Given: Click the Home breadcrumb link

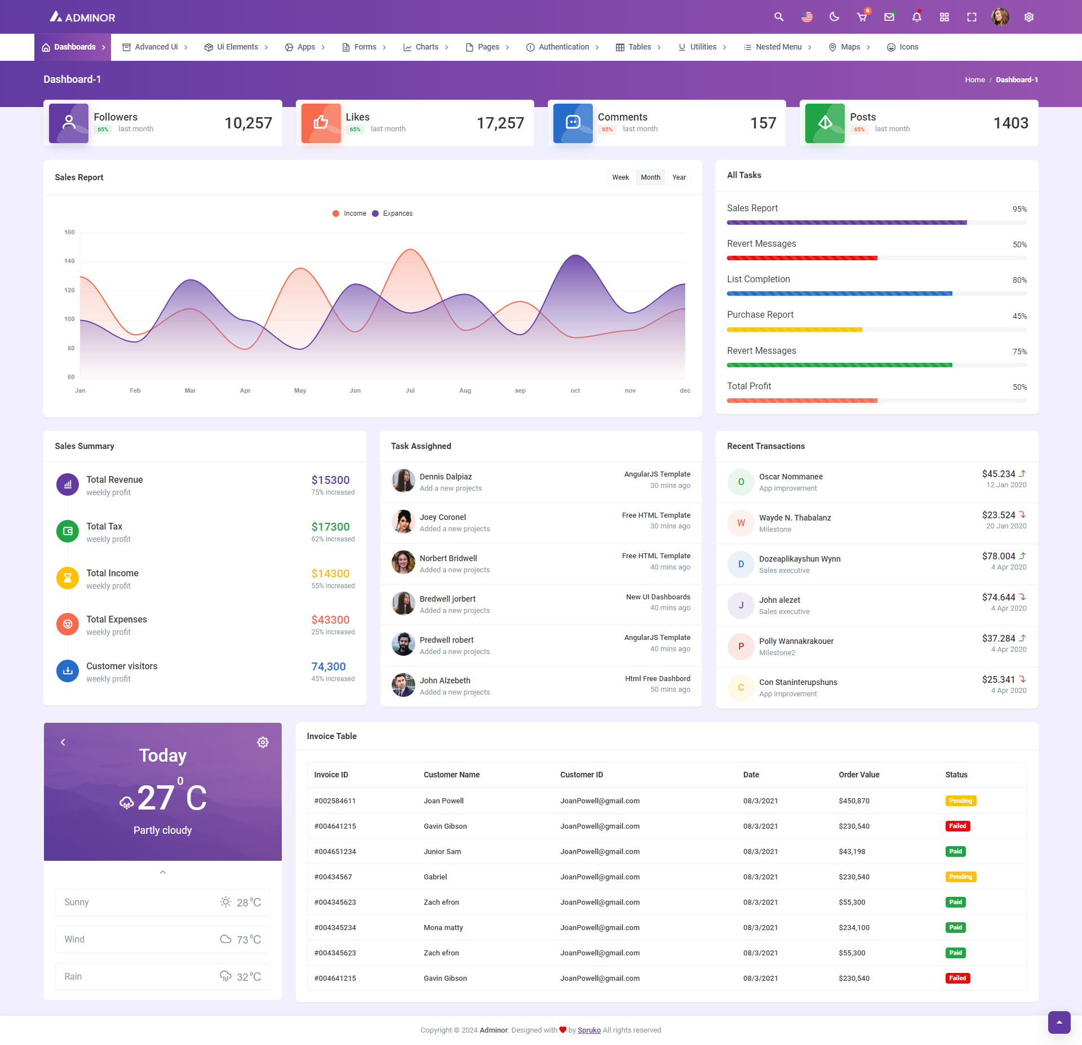Looking at the screenshot, I should [974, 80].
